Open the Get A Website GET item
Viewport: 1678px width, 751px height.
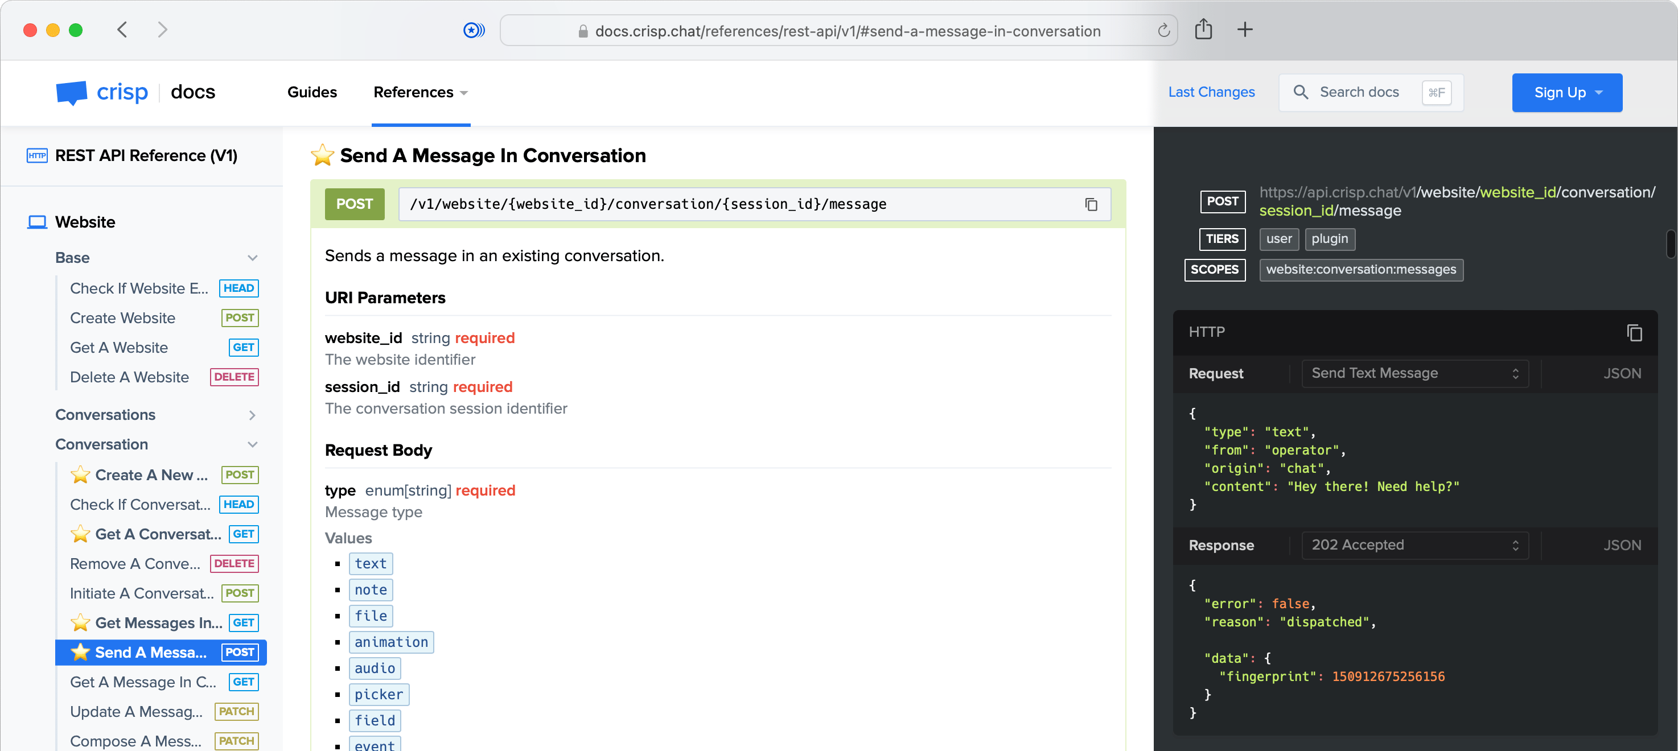pos(163,348)
